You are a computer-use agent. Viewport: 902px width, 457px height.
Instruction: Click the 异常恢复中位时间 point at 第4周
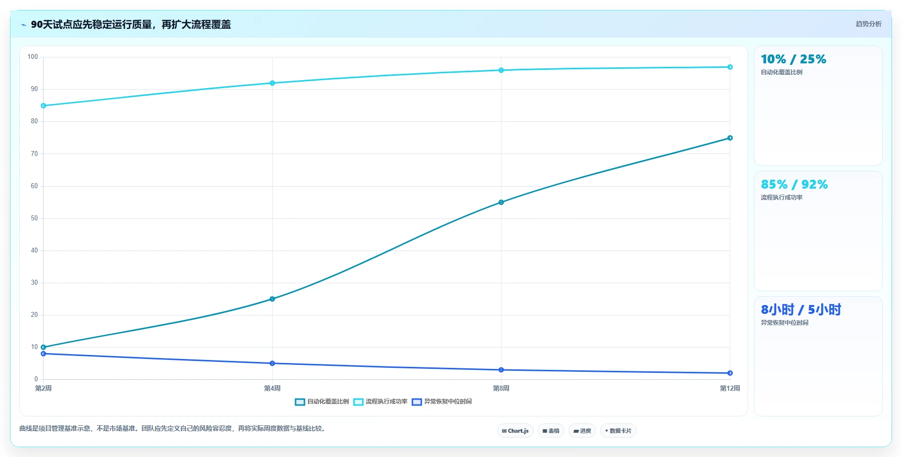coord(272,363)
